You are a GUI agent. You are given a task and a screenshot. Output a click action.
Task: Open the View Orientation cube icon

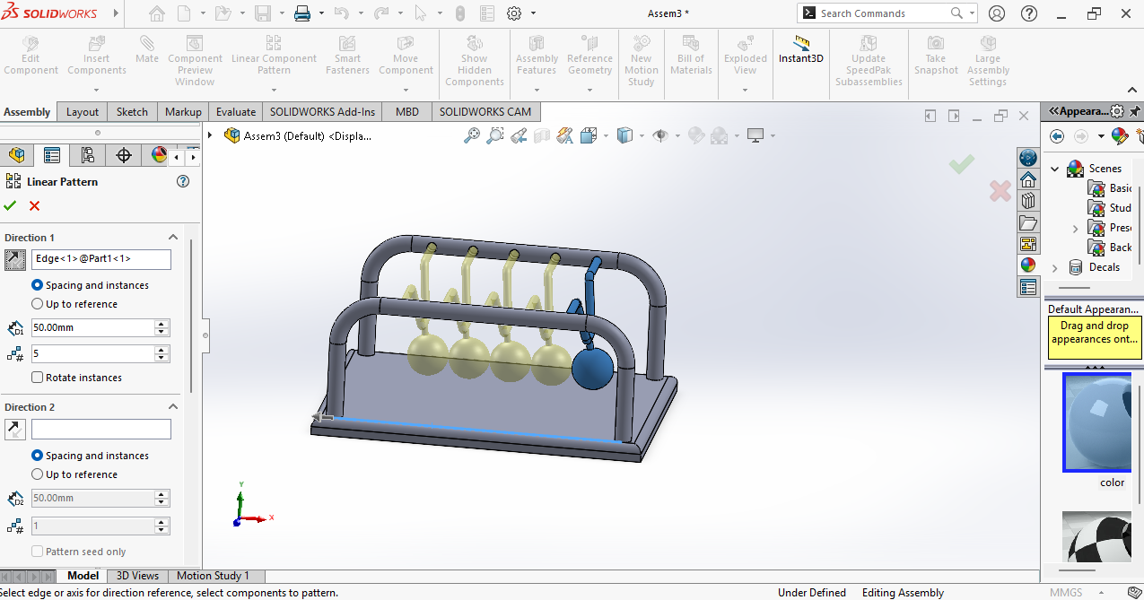589,135
